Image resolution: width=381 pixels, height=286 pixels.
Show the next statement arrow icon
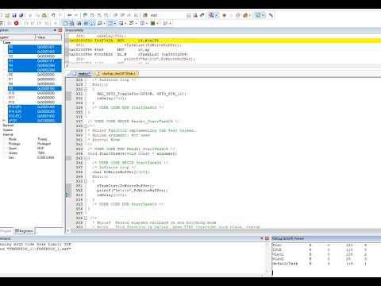56,23
